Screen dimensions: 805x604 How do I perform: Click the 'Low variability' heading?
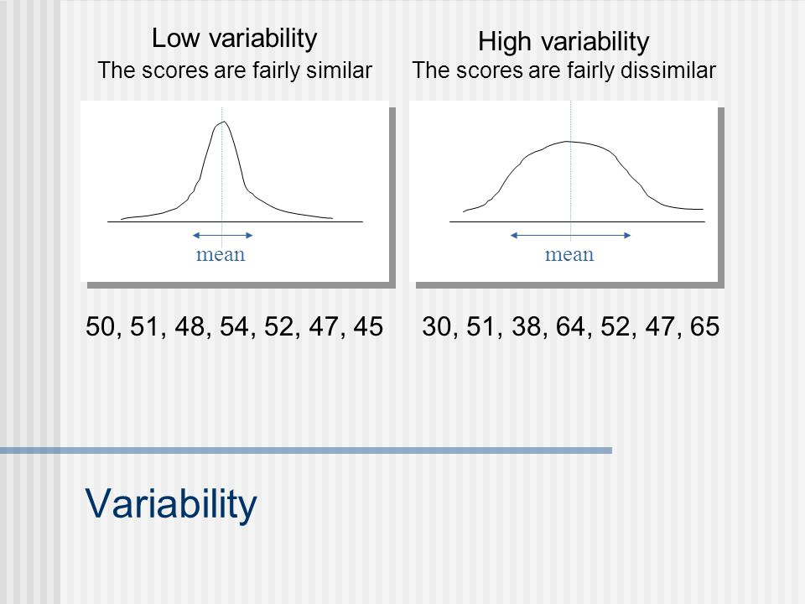(235, 39)
